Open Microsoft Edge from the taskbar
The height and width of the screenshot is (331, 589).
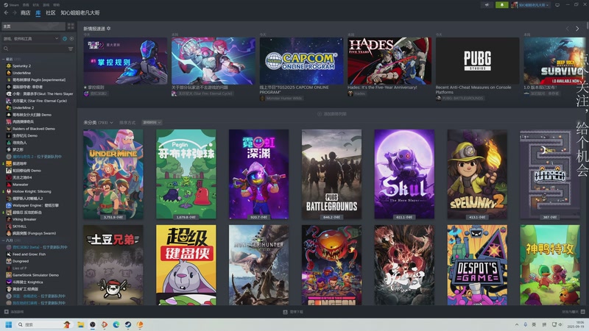[116, 324]
